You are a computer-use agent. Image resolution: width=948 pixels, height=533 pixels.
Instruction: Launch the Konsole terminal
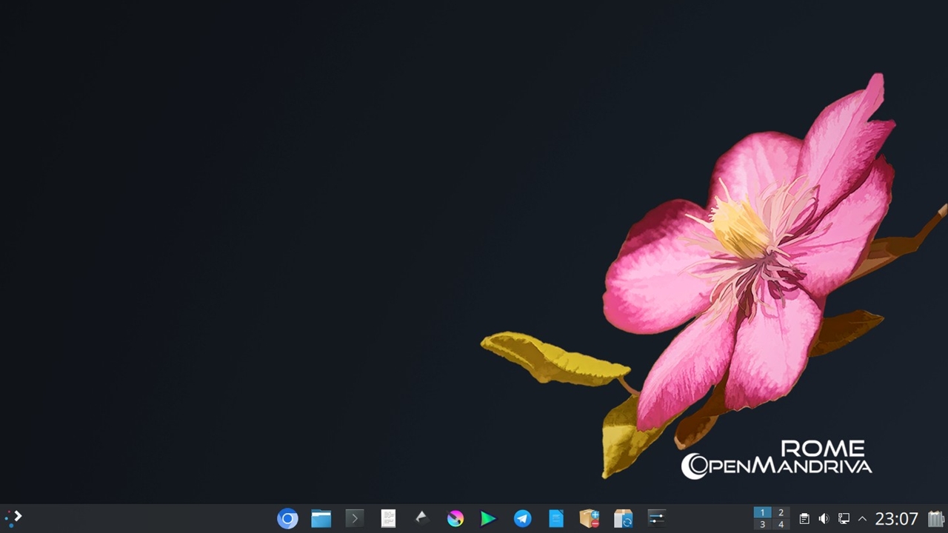pyautogui.click(x=355, y=519)
